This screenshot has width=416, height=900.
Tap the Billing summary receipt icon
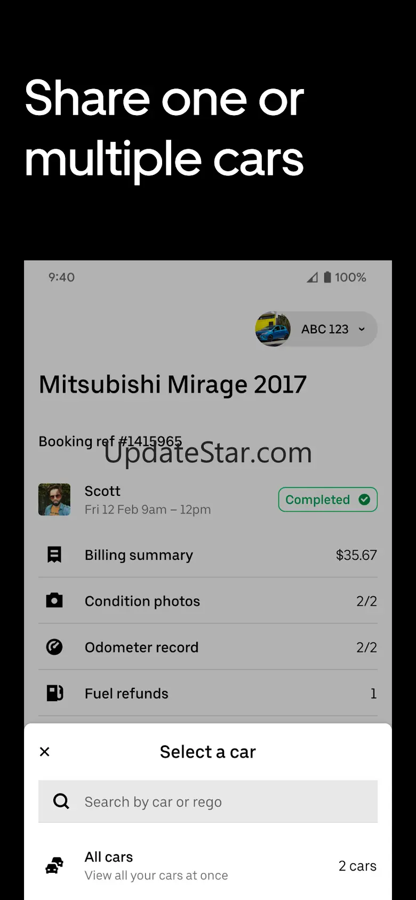pos(54,555)
